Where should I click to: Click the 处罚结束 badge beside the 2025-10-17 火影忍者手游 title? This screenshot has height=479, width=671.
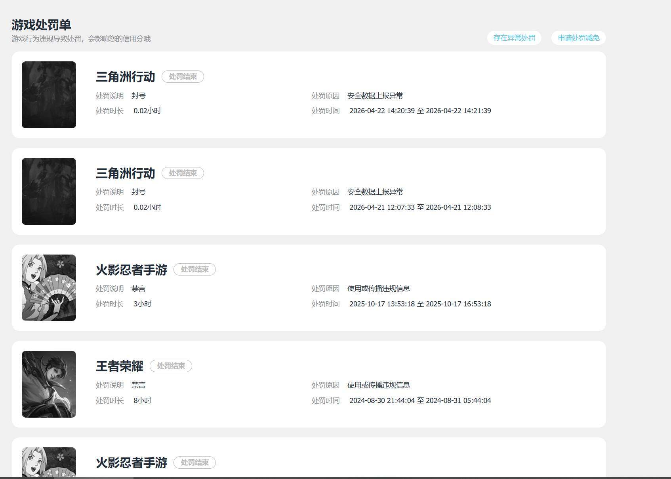pos(194,270)
